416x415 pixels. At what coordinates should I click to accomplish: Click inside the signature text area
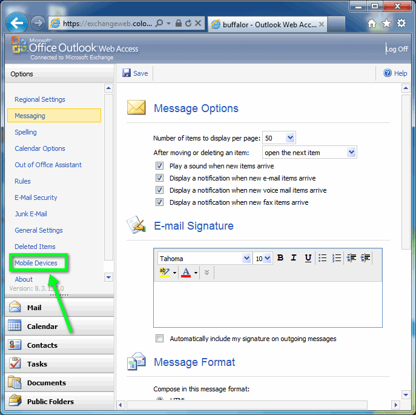click(x=268, y=304)
